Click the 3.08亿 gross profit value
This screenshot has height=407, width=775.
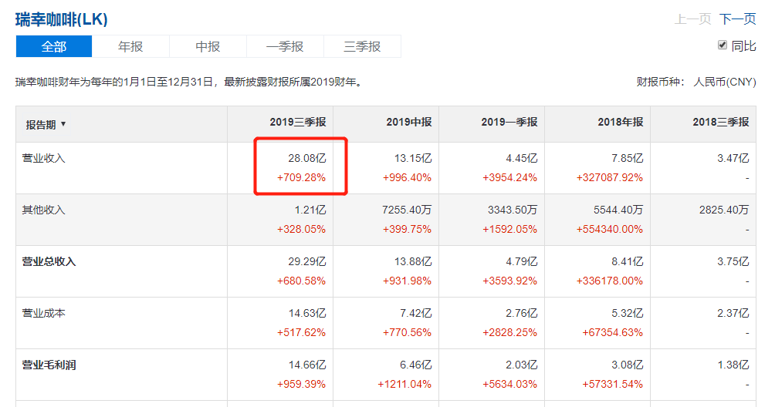click(x=628, y=365)
